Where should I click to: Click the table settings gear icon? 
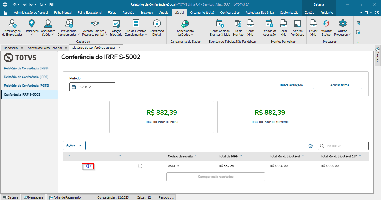click(x=311, y=146)
